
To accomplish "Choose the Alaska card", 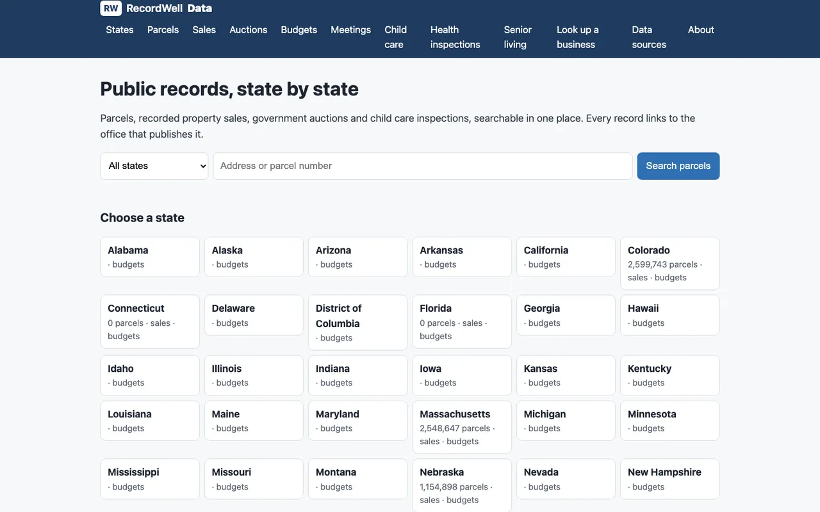I will pyautogui.click(x=254, y=257).
